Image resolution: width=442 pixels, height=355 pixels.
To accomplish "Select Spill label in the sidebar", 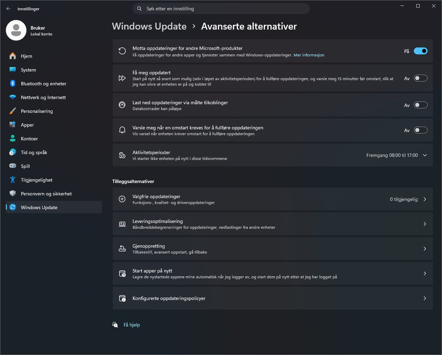I will pyautogui.click(x=25, y=166).
